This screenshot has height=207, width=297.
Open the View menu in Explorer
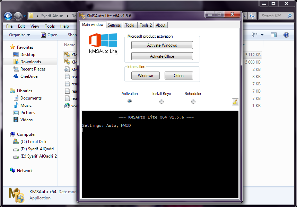[35, 26]
